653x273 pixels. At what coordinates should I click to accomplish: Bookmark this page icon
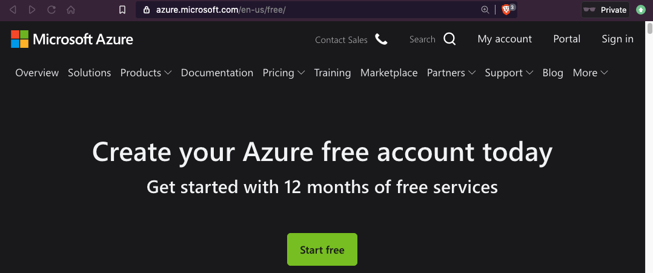122,10
